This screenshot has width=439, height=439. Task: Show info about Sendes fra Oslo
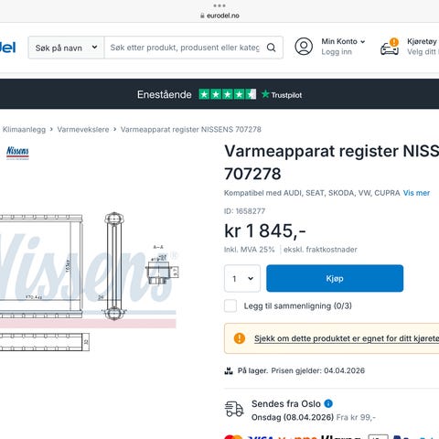pos(328,403)
